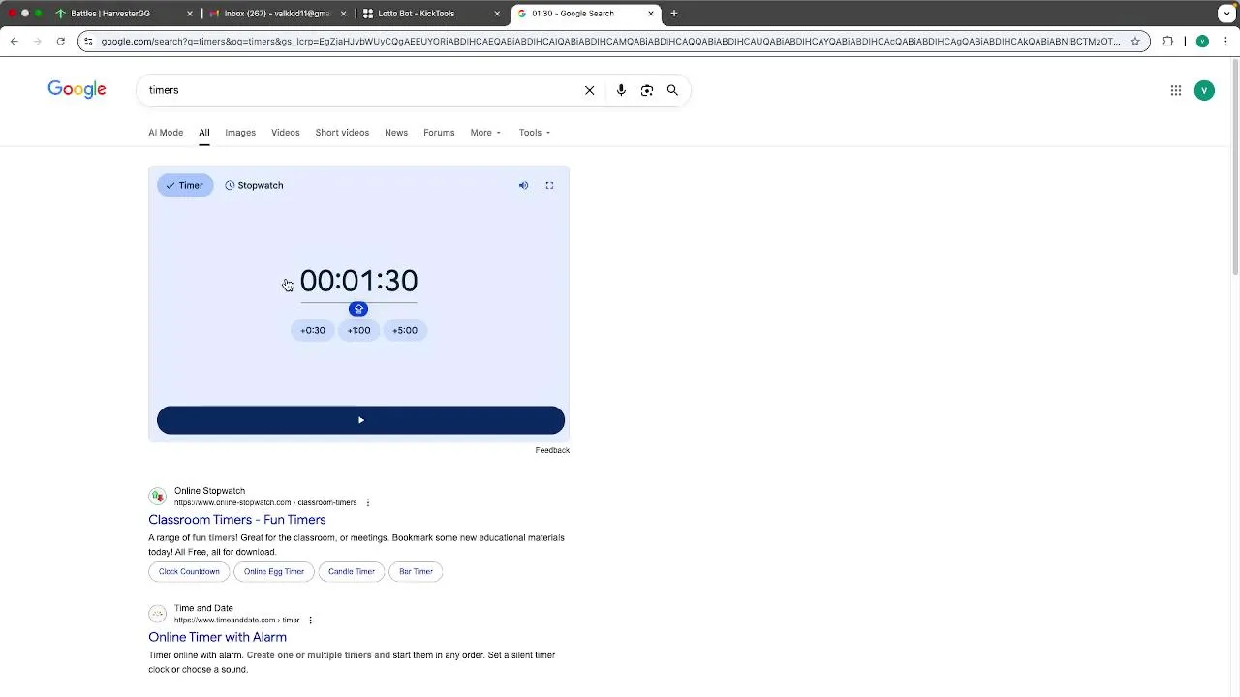Go back in browser history
The height and width of the screenshot is (697, 1240).
[14, 41]
